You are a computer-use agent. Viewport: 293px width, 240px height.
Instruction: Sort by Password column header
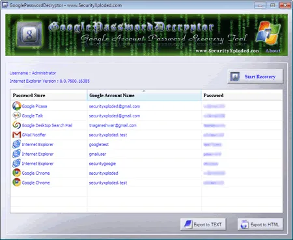(242, 95)
